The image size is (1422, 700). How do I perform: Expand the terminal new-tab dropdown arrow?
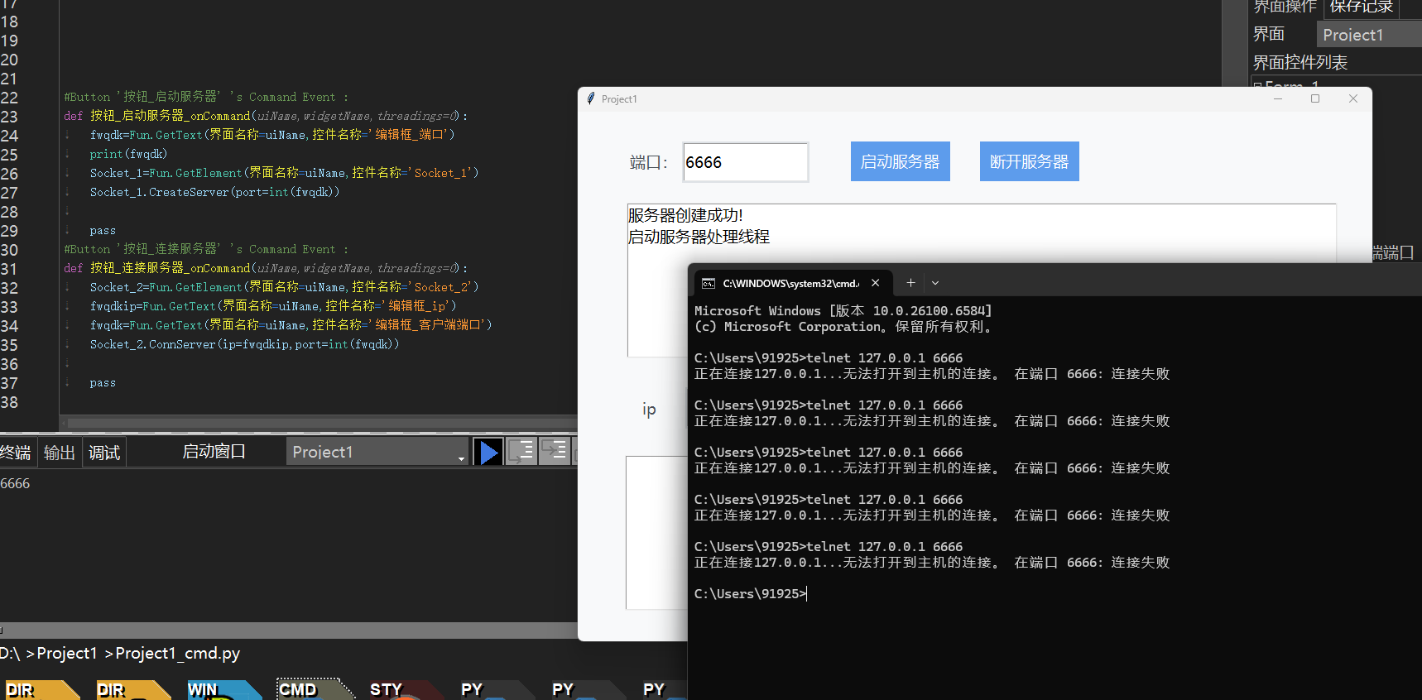click(x=935, y=283)
